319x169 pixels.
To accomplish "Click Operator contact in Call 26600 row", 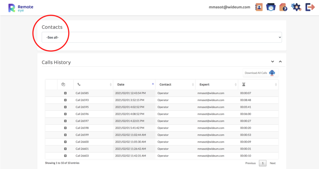I will point(163,142).
